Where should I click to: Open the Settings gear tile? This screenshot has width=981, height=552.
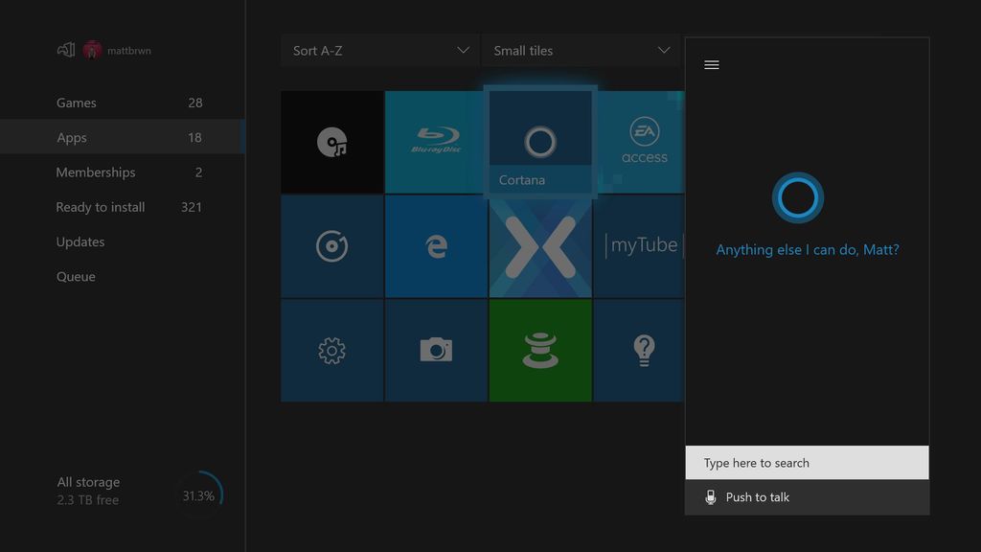(x=331, y=350)
